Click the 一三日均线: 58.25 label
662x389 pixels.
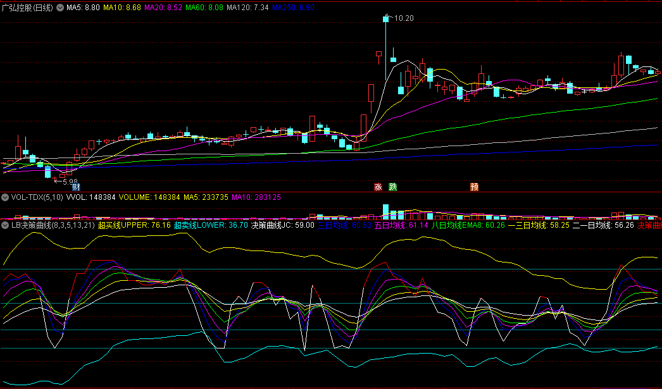539,225
